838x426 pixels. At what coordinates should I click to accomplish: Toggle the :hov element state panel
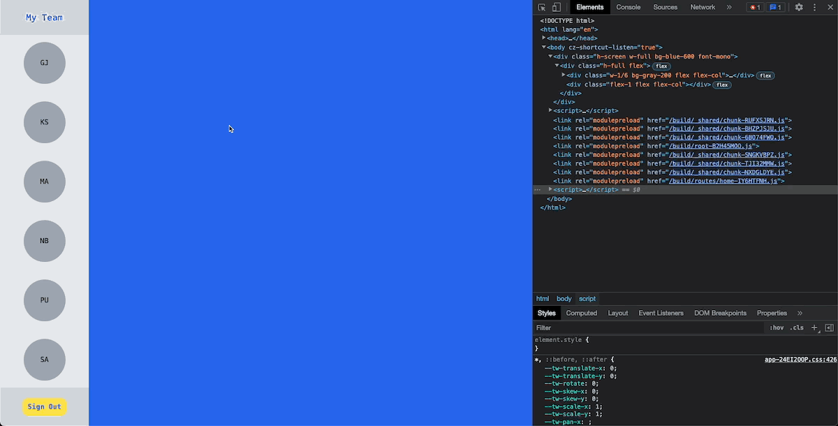tap(777, 328)
